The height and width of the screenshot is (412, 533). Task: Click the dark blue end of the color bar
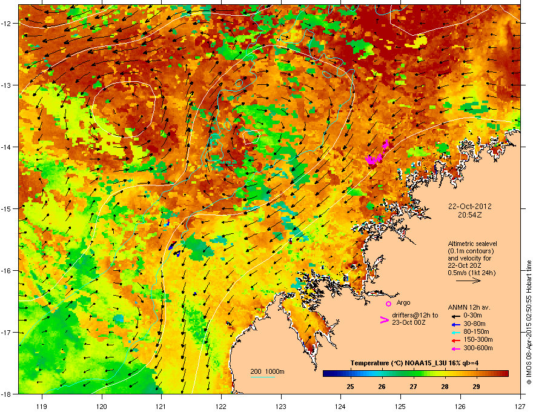pyautogui.click(x=326, y=374)
